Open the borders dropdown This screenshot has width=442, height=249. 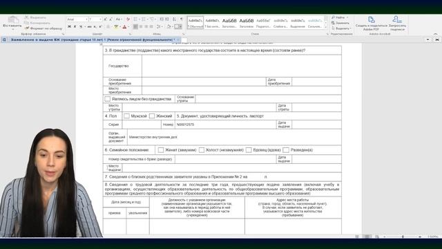pyautogui.click(x=181, y=26)
